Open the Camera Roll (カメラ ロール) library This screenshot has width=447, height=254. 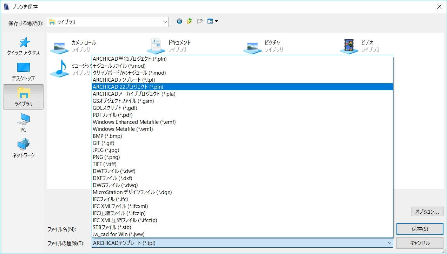point(73,46)
